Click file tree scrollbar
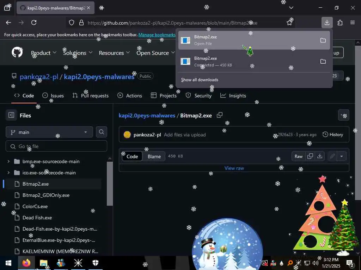Image resolution: width=361 pixels, height=270 pixels. pyautogui.click(x=110, y=184)
